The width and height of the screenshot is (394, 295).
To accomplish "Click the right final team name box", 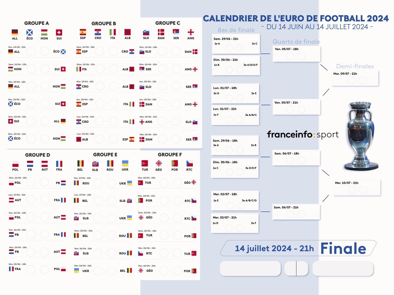I will coord(343,268).
